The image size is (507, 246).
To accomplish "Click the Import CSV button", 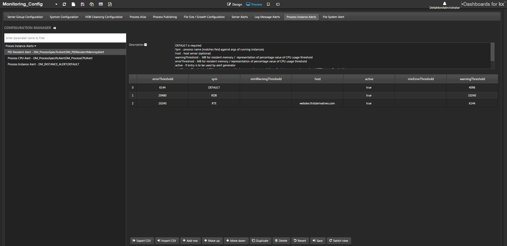I will coord(167,241).
